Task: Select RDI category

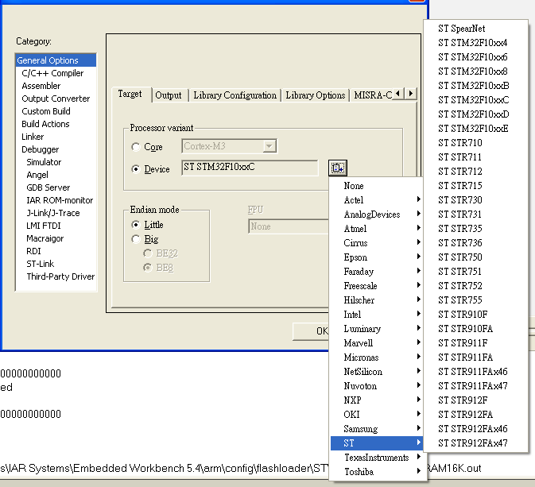Action: pos(33,251)
